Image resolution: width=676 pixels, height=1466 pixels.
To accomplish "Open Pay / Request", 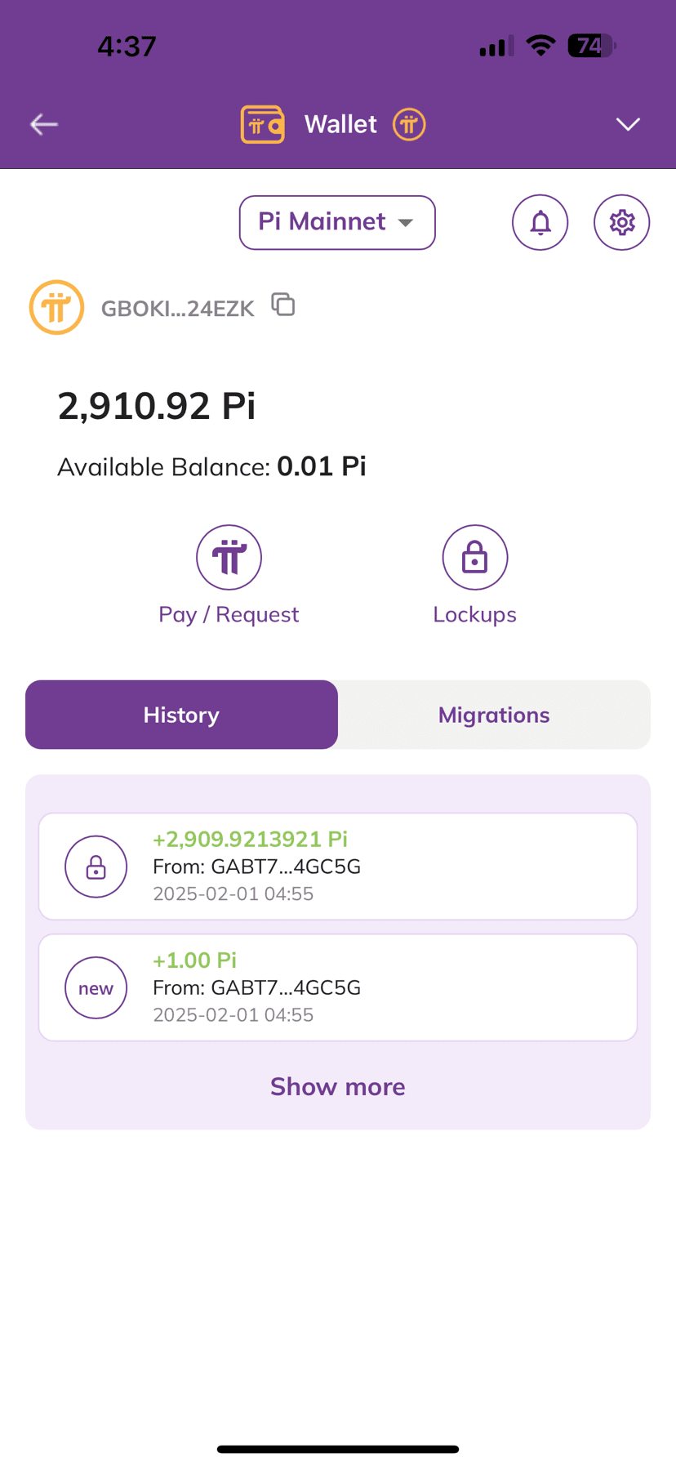I will click(229, 576).
